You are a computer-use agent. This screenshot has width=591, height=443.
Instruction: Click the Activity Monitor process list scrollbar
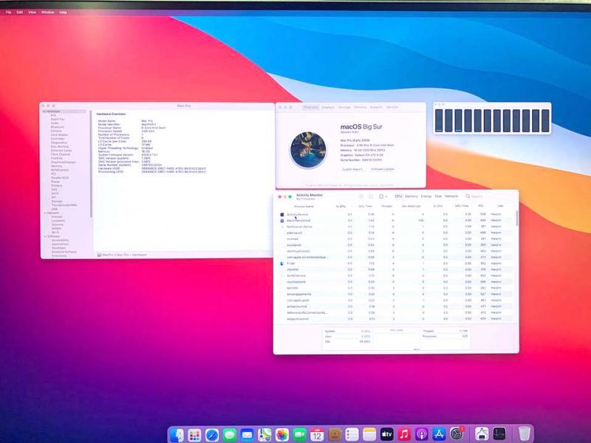516,219
